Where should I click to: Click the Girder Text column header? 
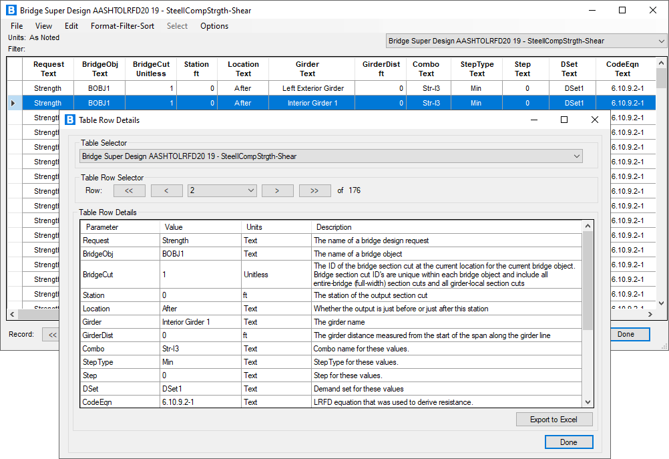(307, 69)
